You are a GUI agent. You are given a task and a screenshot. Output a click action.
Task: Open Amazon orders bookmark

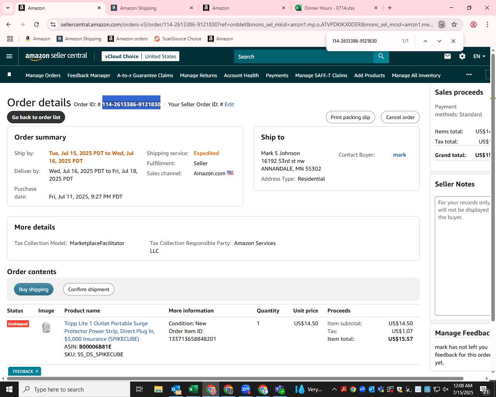click(127, 39)
